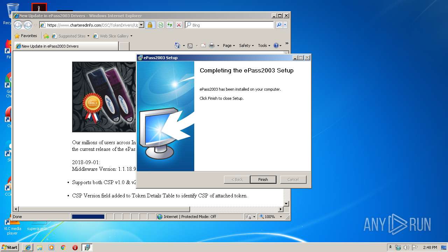Click the Read Mail icon
The image size is (448, 252).
tap(203, 45)
